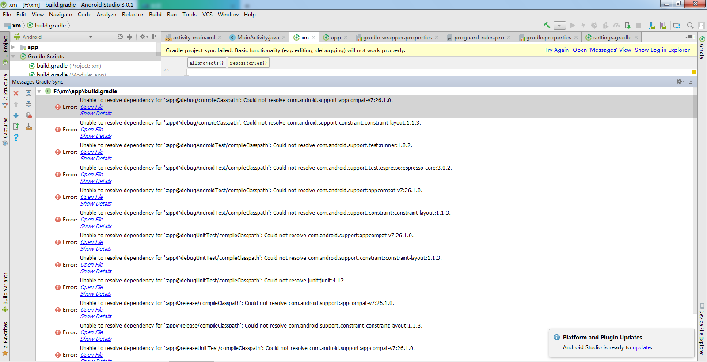Hide the Project panel with hide icon

click(x=155, y=37)
